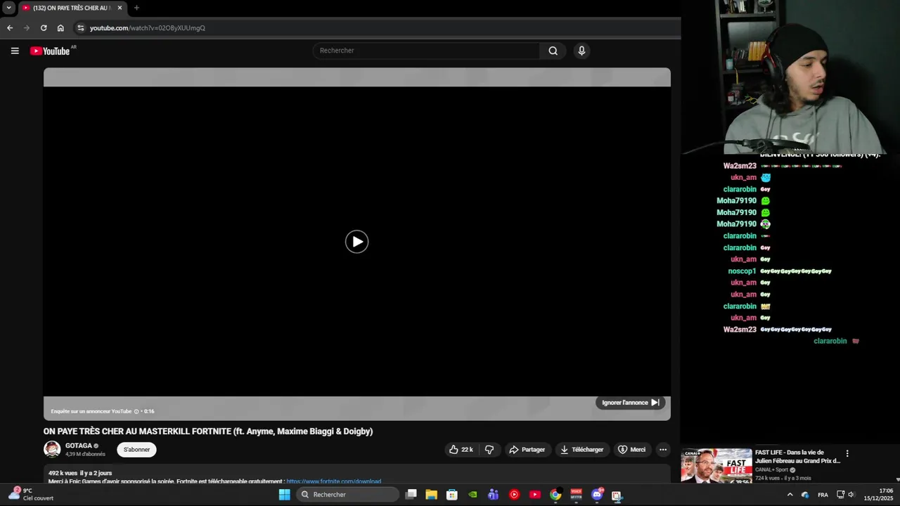Open the Windows Start menu
The image size is (900, 506).
tap(284, 495)
